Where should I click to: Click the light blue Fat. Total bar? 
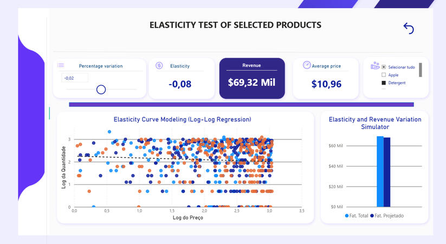(380, 171)
